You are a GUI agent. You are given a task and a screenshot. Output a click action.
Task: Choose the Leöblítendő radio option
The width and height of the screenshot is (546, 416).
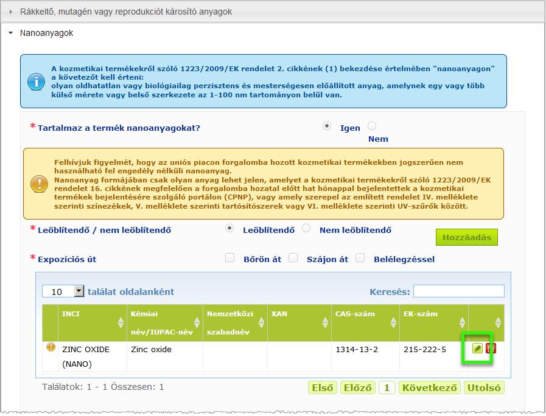tap(229, 229)
